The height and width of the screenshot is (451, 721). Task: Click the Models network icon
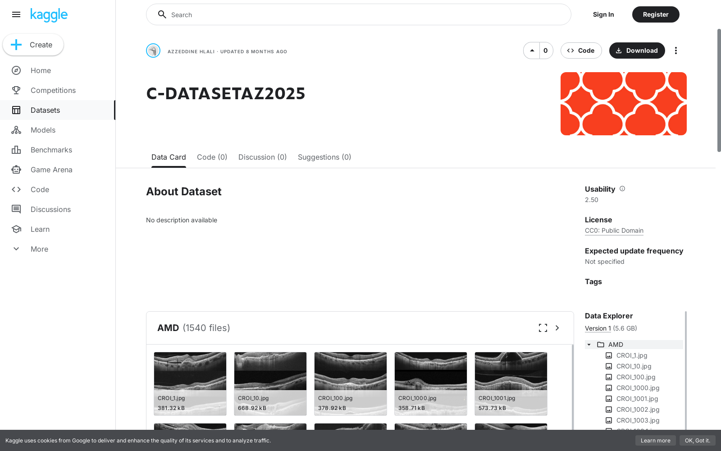click(x=16, y=130)
